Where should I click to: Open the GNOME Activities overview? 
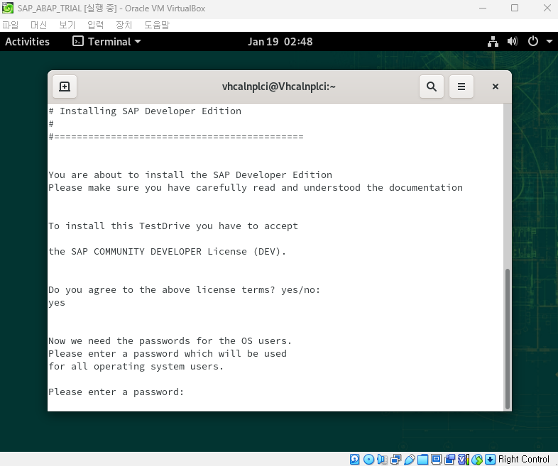point(28,42)
